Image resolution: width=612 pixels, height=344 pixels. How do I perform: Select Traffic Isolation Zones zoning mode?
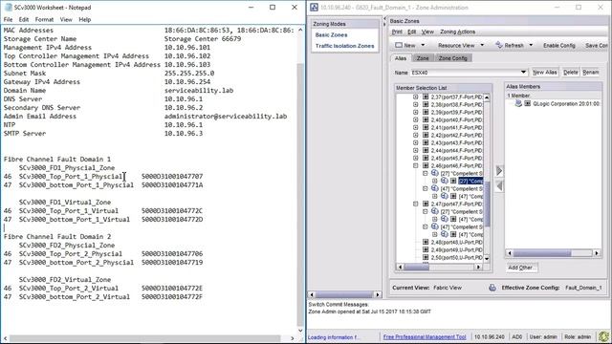[x=344, y=46]
